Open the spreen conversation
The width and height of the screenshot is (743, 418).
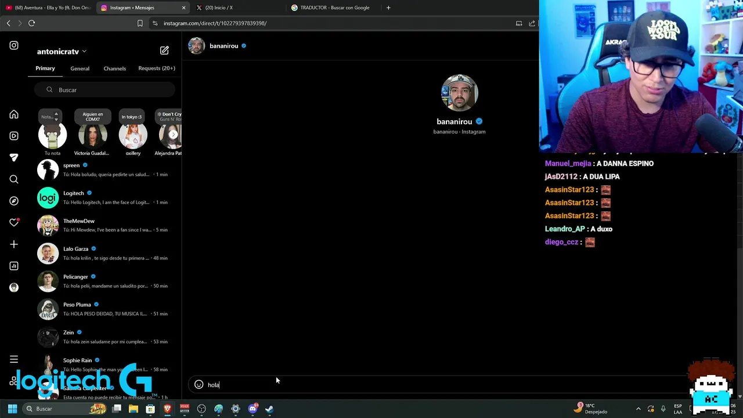(104, 170)
